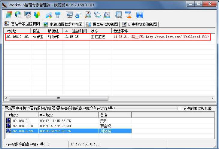This screenshot has height=149, width=219.
Task: Click the 行政部 group cell
Action: 53,37
